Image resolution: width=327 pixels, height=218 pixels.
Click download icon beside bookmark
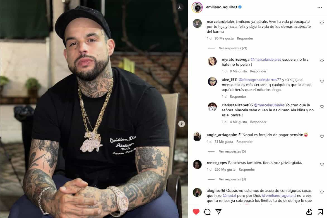pos(309,212)
